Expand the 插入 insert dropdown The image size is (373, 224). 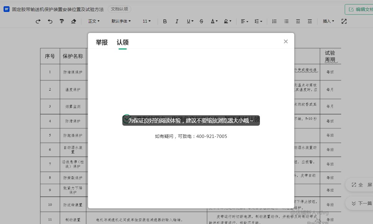[328, 21]
